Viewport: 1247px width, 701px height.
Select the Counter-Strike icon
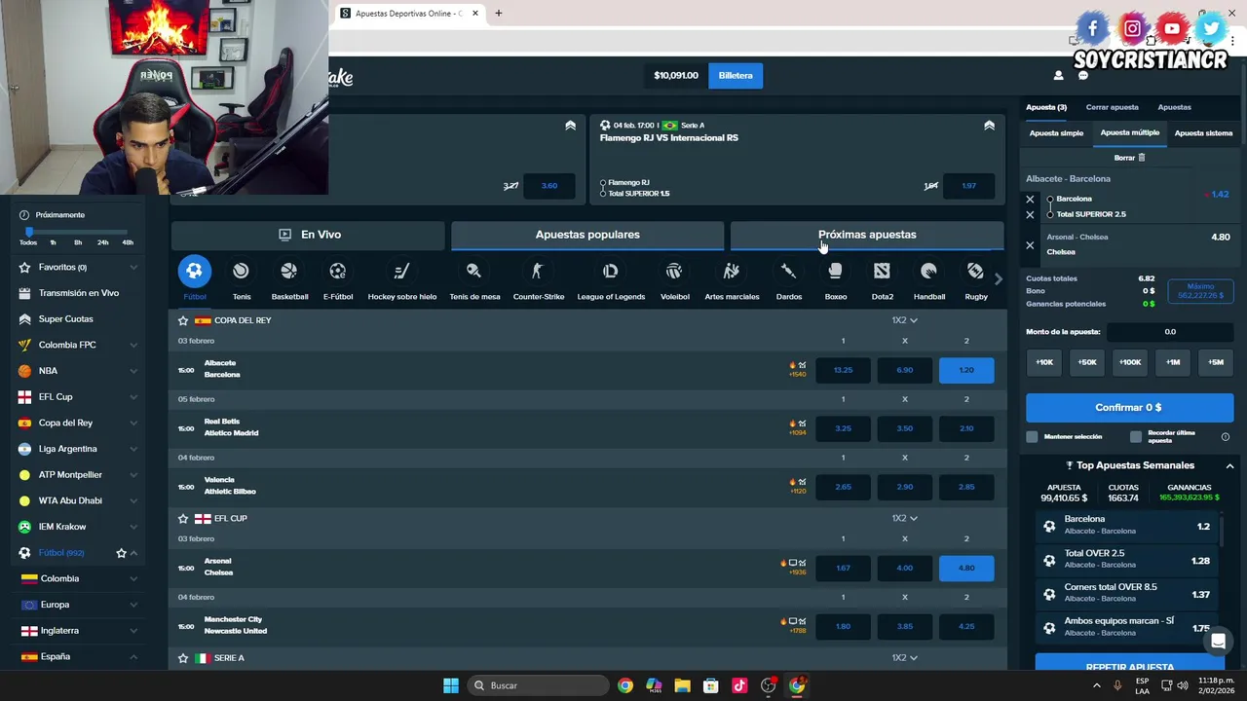(538, 272)
